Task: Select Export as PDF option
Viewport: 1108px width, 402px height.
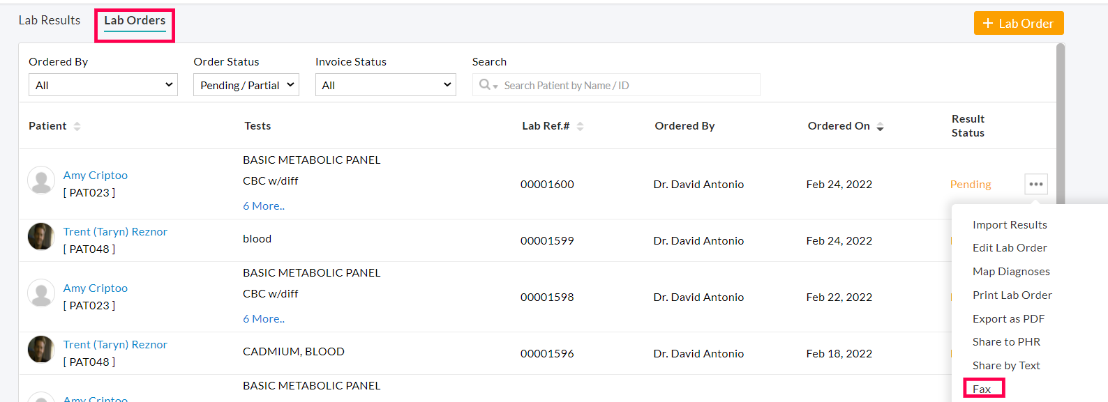Action: point(1008,318)
